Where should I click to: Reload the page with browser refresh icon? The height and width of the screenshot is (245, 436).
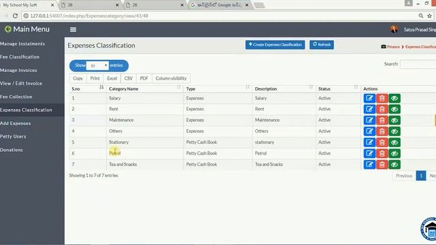pos(15,16)
